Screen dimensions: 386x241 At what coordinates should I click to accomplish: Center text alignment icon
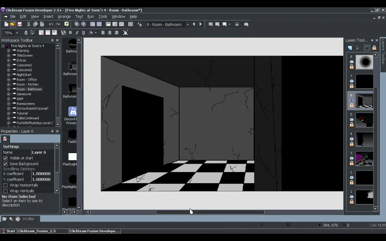[x=110, y=33]
